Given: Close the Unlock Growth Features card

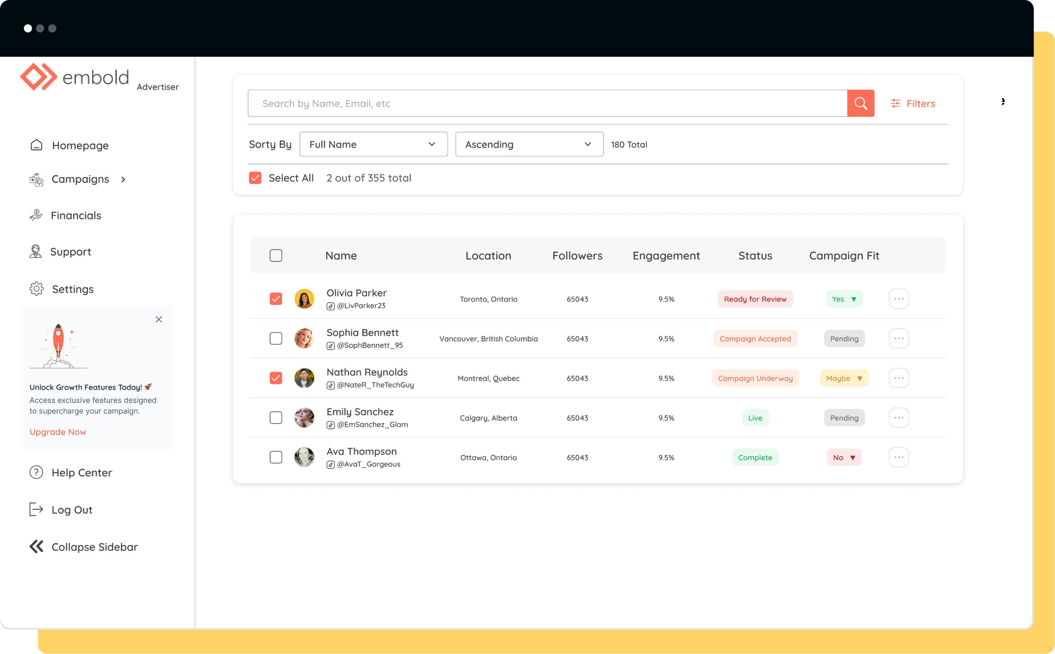Looking at the screenshot, I should (158, 319).
